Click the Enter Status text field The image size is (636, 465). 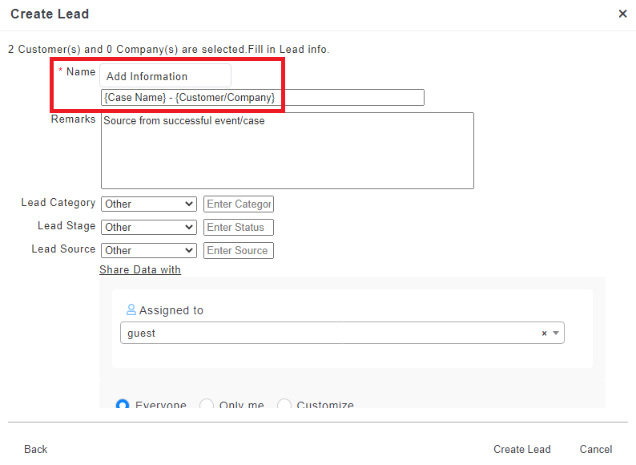[x=239, y=228]
